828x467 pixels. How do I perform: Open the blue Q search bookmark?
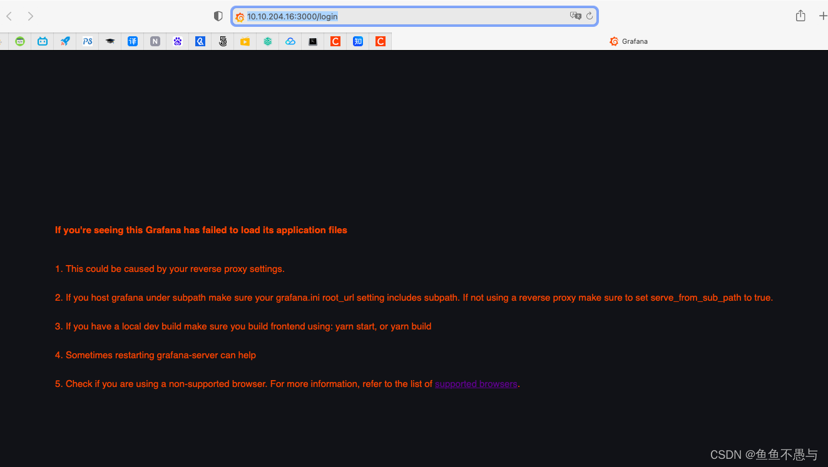click(200, 41)
